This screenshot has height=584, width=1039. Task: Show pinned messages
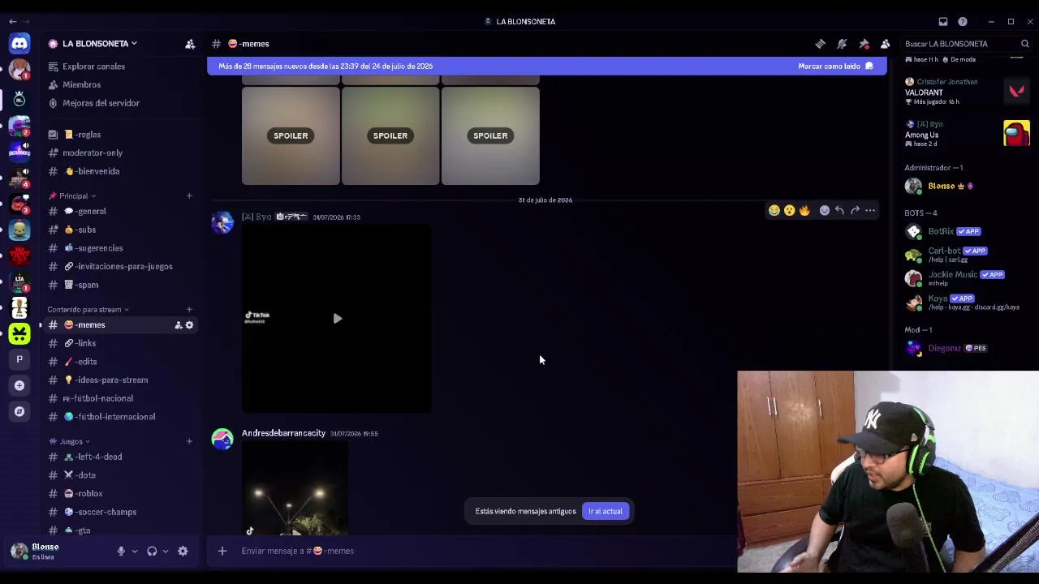864,44
